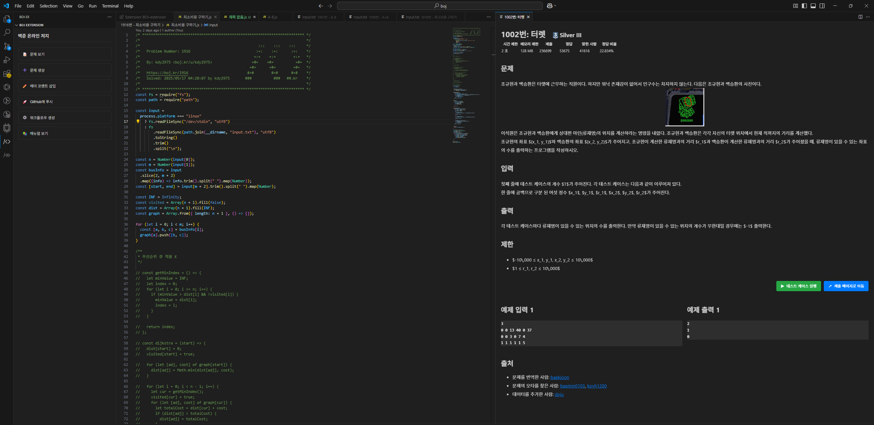Toggle Primary Side Bar visibility
Screen dimensions: 874x425
tap(804, 6)
